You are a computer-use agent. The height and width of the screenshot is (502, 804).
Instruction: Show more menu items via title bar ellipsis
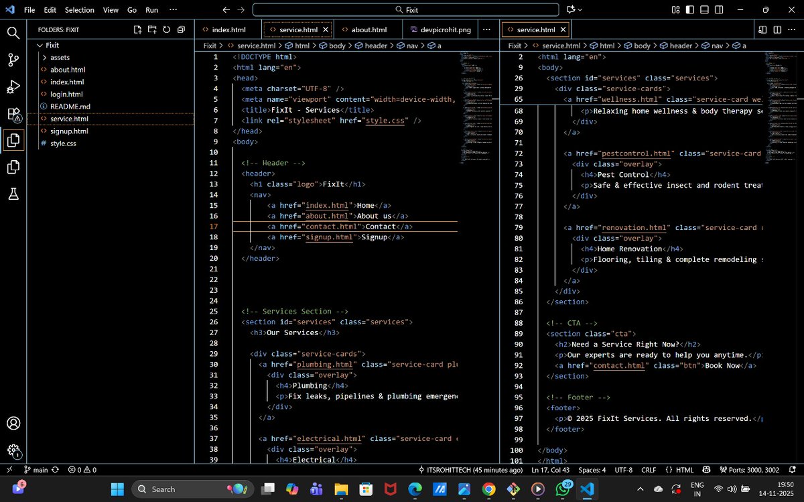click(174, 10)
